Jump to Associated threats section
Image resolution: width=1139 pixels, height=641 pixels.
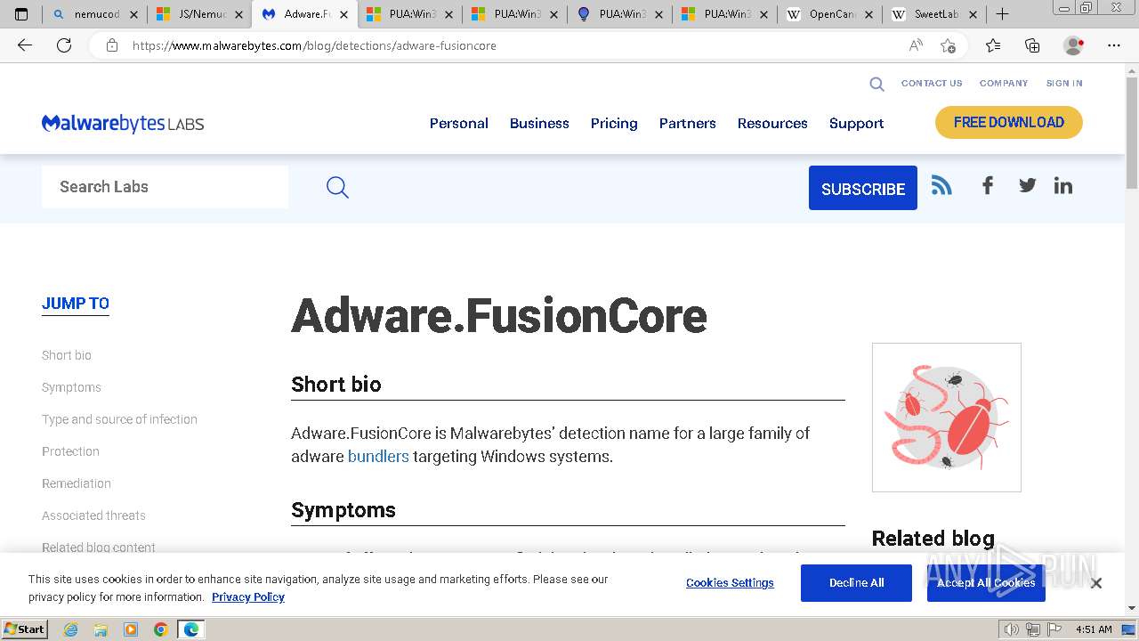pyautogui.click(x=93, y=515)
